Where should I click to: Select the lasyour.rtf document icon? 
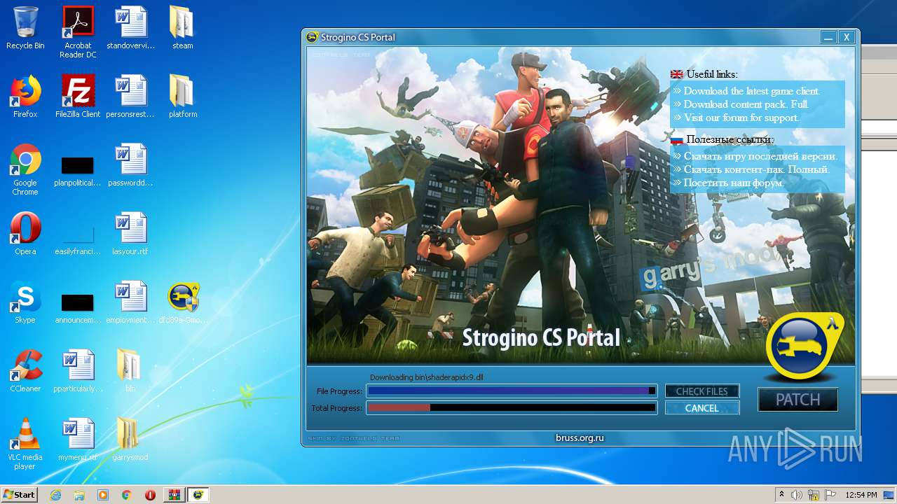(x=130, y=234)
